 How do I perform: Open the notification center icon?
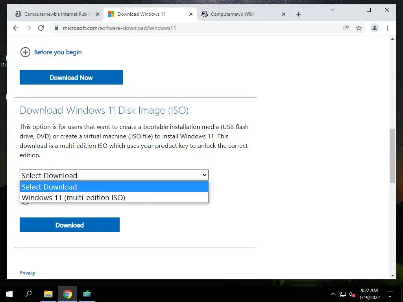(390, 294)
